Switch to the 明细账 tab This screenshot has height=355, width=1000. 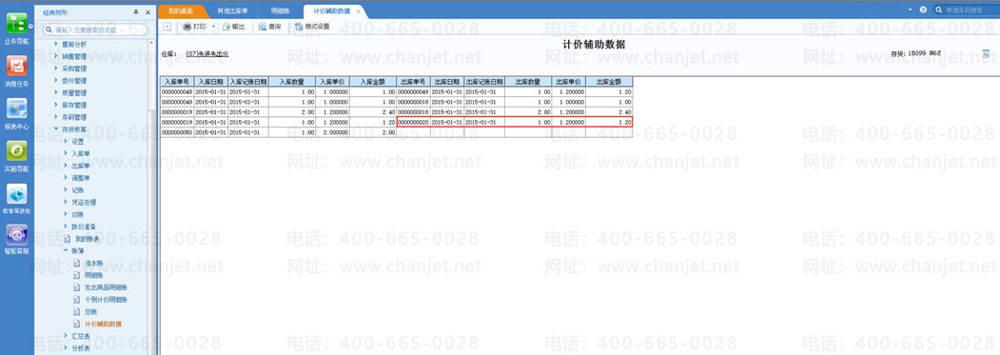click(280, 11)
